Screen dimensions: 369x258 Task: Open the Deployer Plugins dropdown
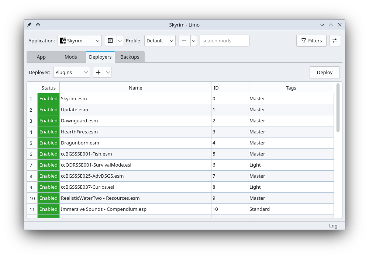tap(72, 72)
